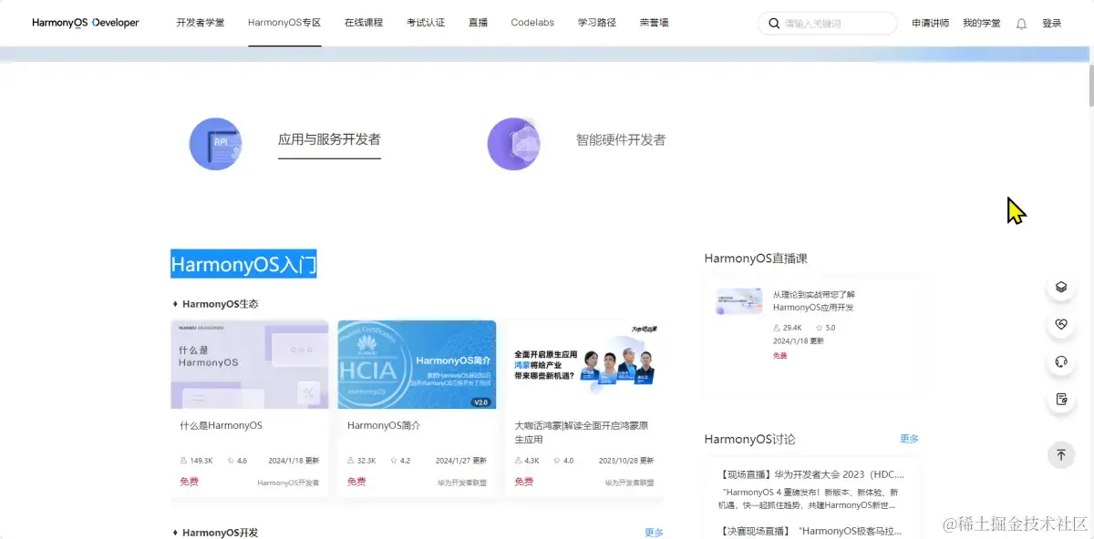Viewport: 1094px width, 539px height.
Task: Click the notification bell icon
Action: pyautogui.click(x=1021, y=24)
